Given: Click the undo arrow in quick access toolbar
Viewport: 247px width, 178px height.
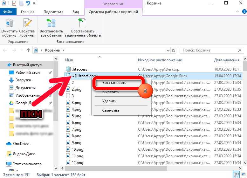Looking at the screenshot, I should point(28,3).
